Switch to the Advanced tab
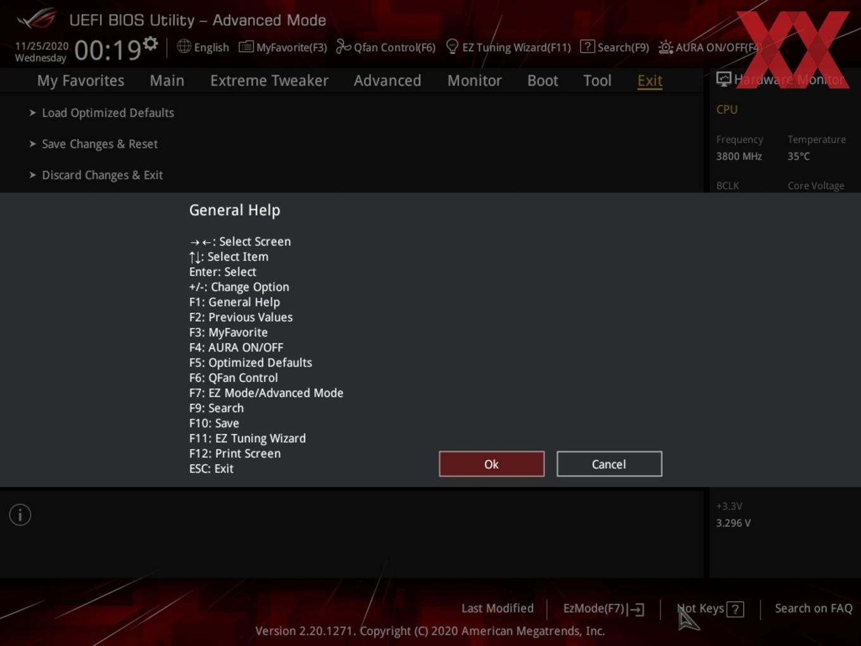861x646 pixels. click(x=387, y=80)
